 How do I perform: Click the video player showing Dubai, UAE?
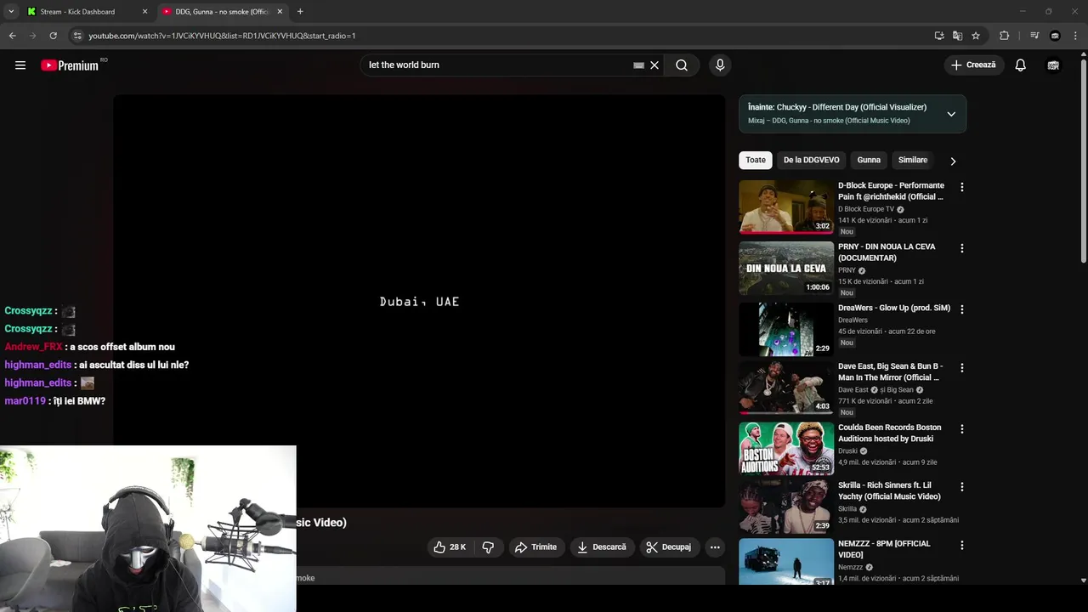(x=419, y=301)
